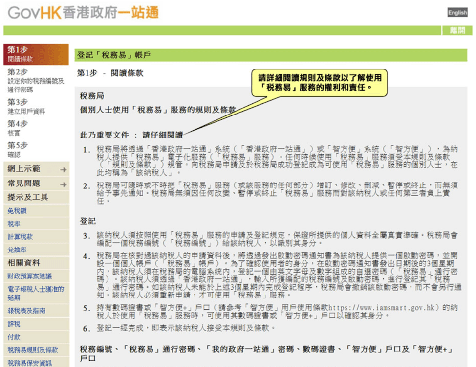Click clause 1 paragraph about 香港政府一站通 system
This screenshot has width=476, height=367.
(277, 161)
